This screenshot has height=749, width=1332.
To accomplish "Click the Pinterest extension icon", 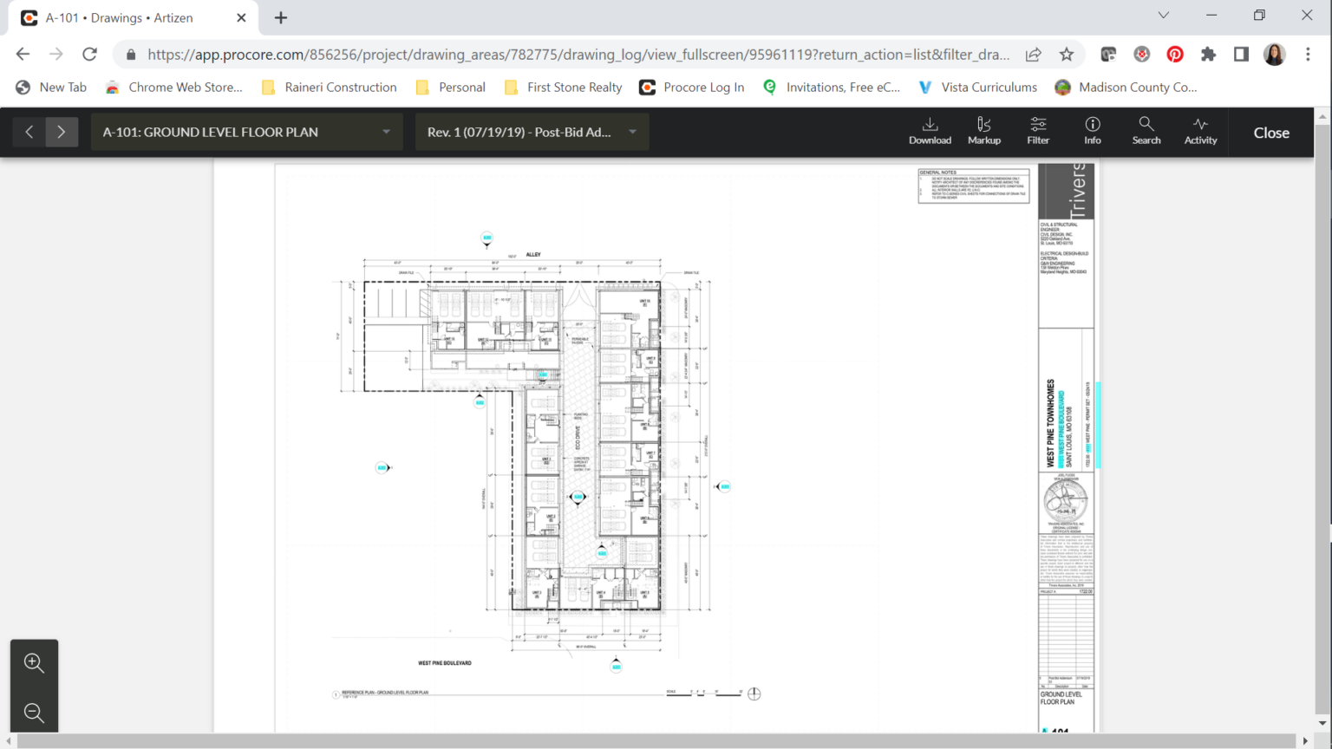I will tap(1175, 54).
